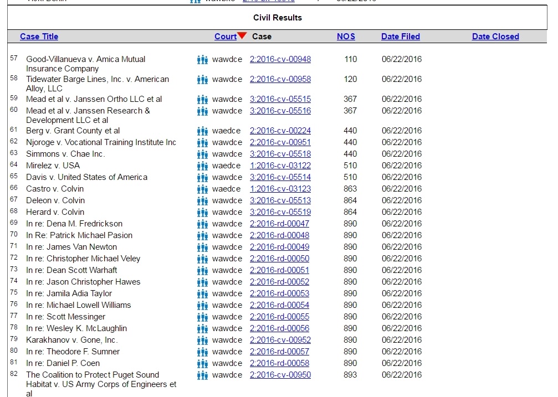Sort results by Date Closed header
The width and height of the screenshot is (558, 397).
pyautogui.click(x=495, y=37)
